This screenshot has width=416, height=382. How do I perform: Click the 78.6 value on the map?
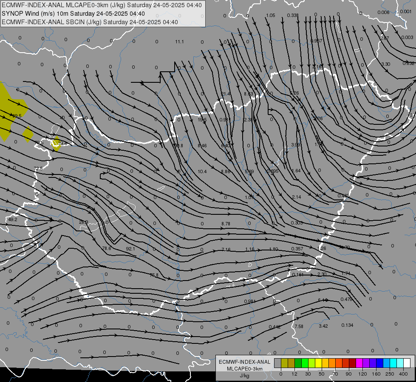pyautogui.click(x=107, y=248)
